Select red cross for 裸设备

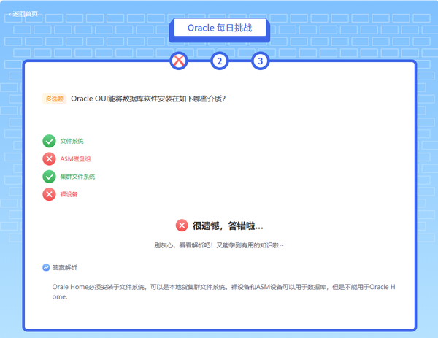pyautogui.click(x=49, y=194)
